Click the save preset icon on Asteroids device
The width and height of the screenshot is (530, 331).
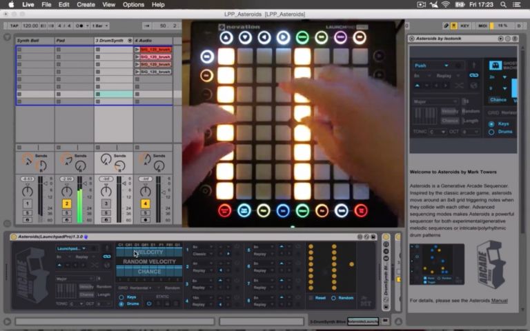[x=373, y=237]
